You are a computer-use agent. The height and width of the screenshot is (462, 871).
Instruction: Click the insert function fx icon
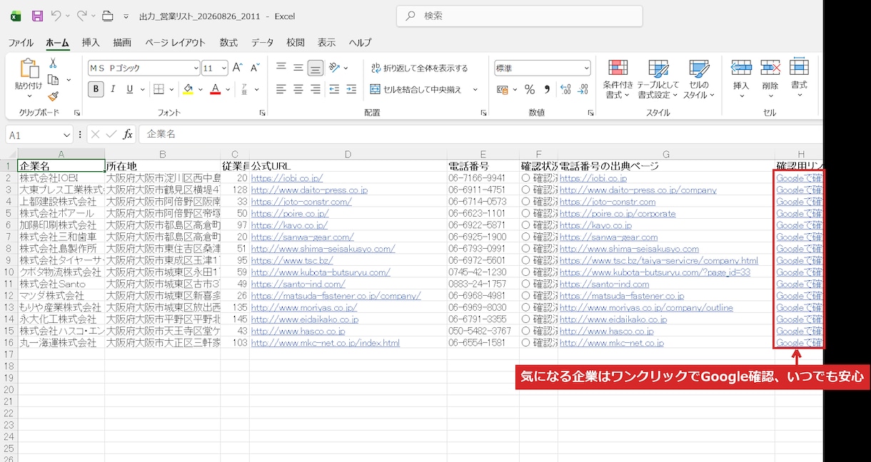[128, 134]
